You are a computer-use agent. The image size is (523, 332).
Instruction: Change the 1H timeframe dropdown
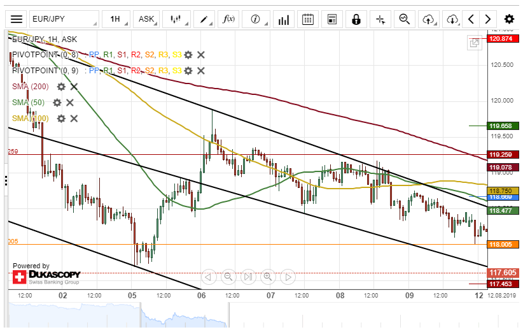tap(116, 19)
